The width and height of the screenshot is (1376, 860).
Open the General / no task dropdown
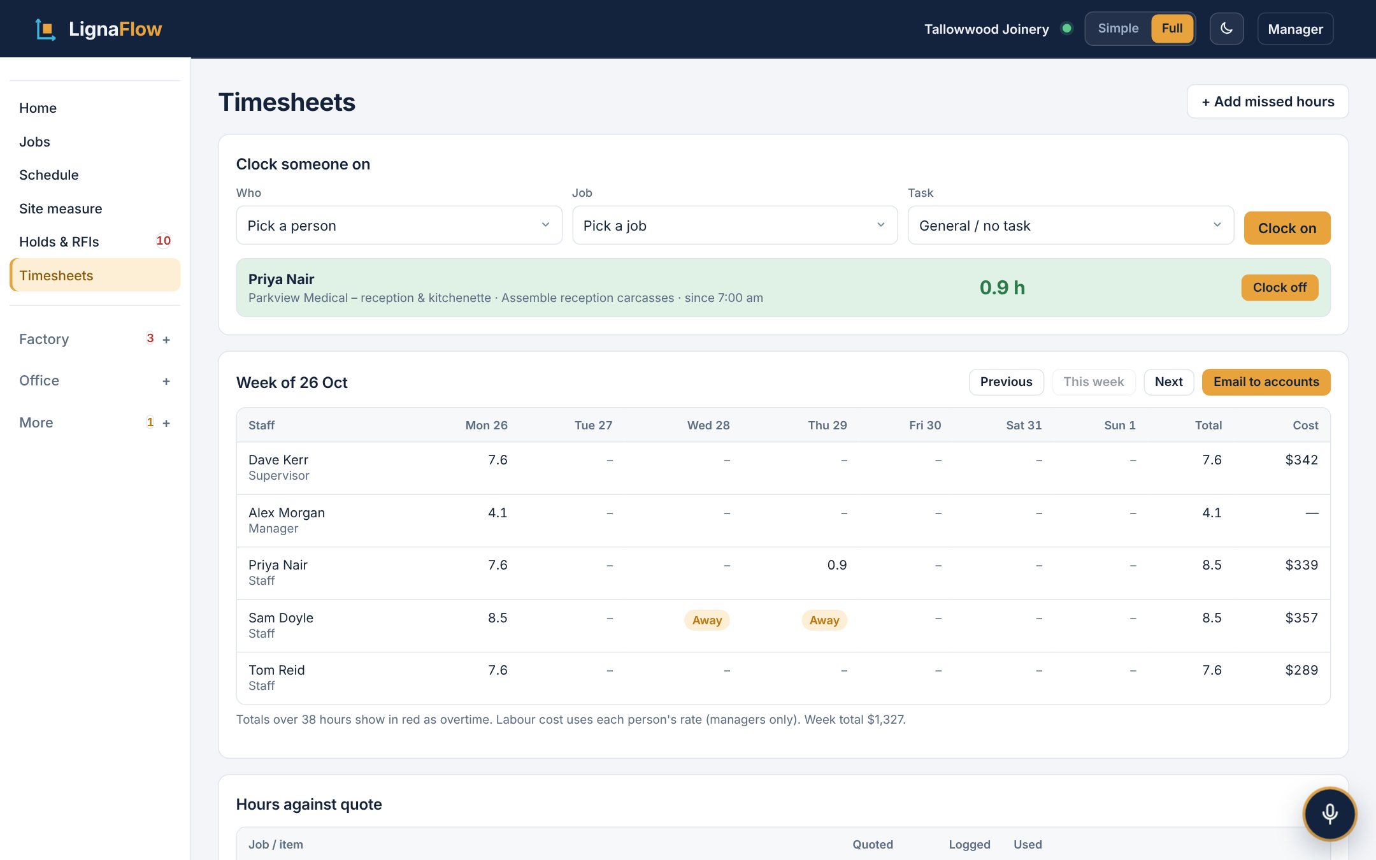click(x=1070, y=225)
